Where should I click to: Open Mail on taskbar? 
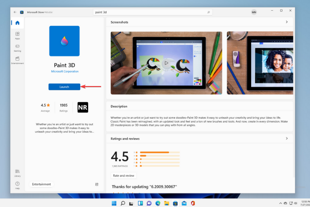click(x=184, y=203)
